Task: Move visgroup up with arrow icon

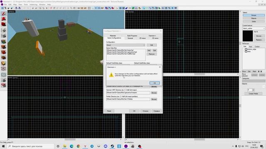Action: click(259, 72)
